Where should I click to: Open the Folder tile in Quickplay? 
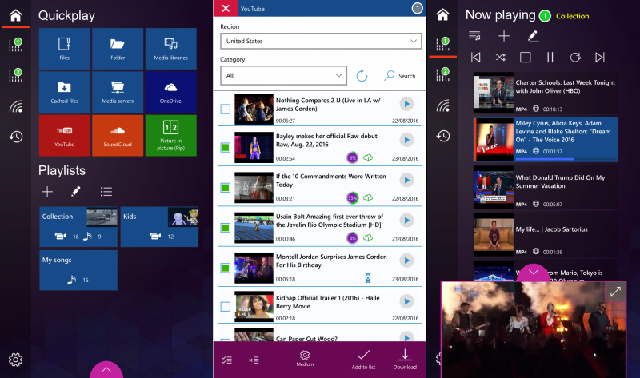pos(118,49)
